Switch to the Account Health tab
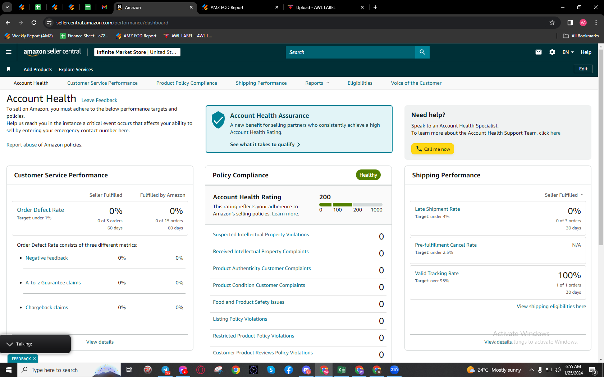Viewport: 604px width, 377px height. pos(31,83)
